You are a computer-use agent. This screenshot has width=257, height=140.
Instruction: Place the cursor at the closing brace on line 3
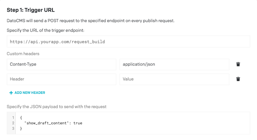21,129
